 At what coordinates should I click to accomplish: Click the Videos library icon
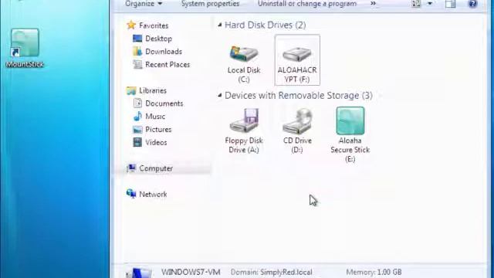point(137,142)
